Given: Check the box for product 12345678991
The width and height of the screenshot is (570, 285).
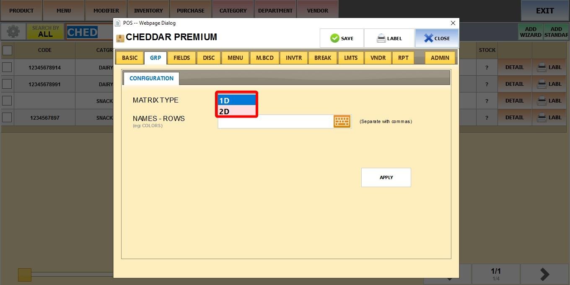Looking at the screenshot, I should click(x=7, y=84).
